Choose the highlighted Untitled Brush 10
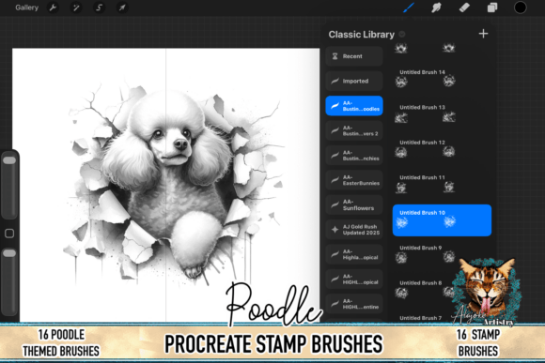This screenshot has width=545, height=363. 442,220
